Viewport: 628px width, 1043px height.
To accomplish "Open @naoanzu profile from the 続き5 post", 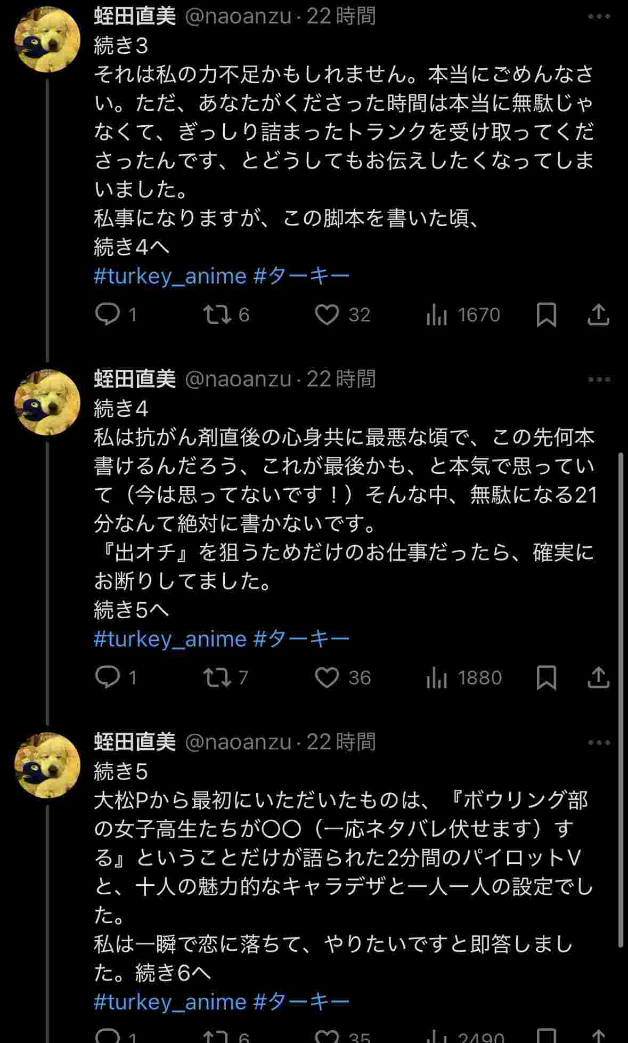I will click(238, 742).
